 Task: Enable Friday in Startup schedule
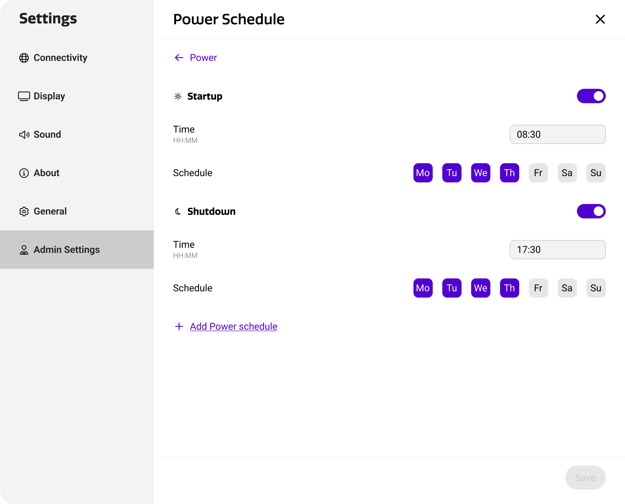click(x=538, y=173)
